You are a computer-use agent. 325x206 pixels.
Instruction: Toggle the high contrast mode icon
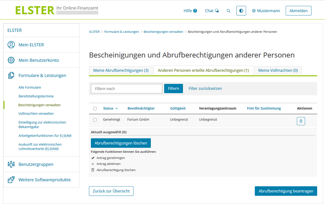pyautogui.click(x=241, y=11)
